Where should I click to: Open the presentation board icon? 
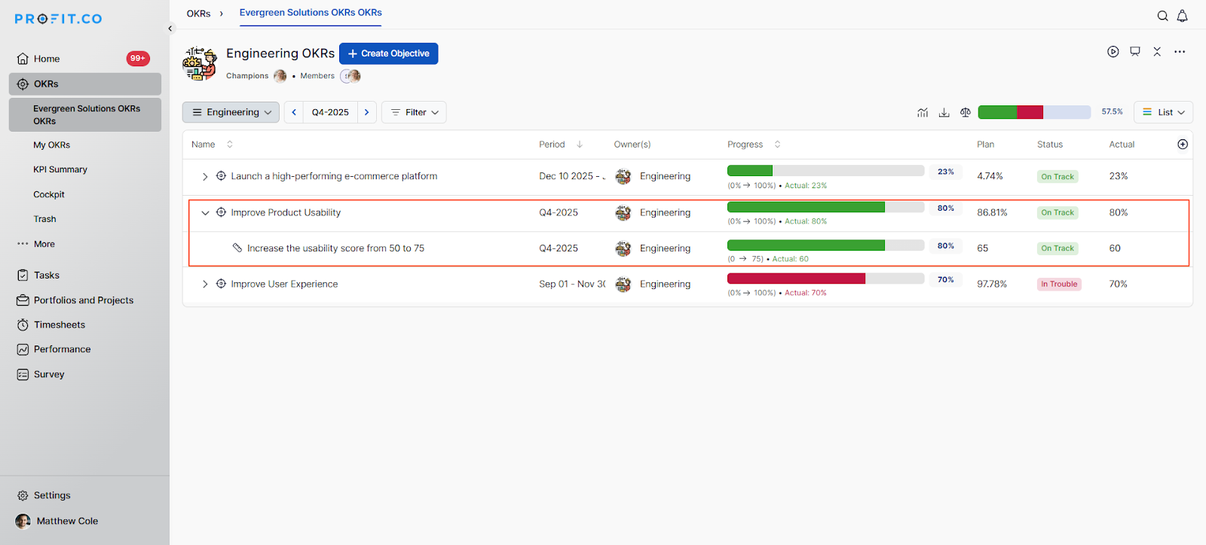click(1135, 52)
